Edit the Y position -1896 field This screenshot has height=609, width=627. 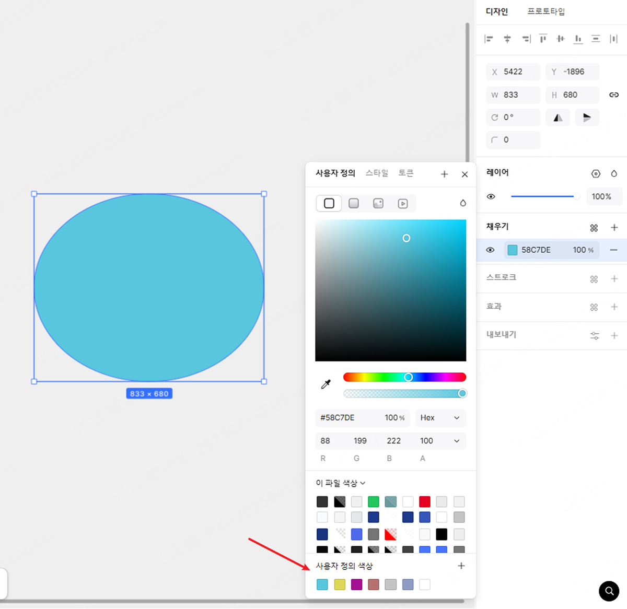(573, 72)
